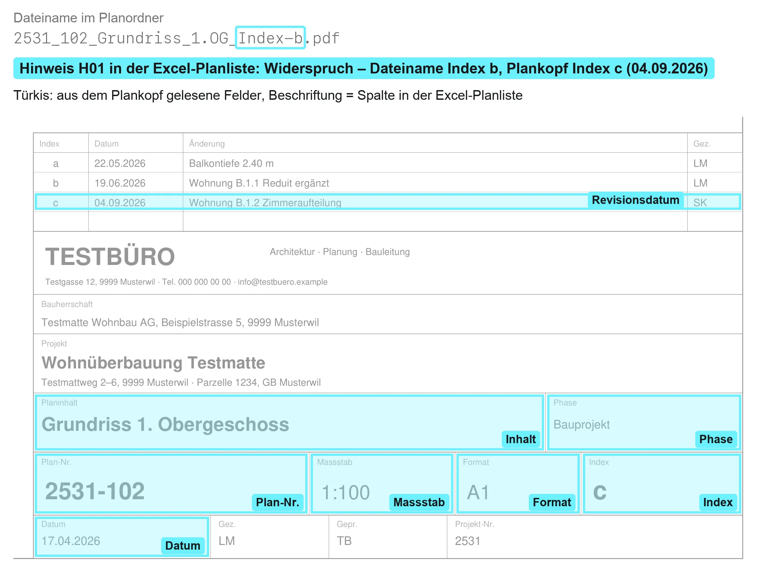Click 'Testmattweg 2–6' project address line

coord(181,382)
